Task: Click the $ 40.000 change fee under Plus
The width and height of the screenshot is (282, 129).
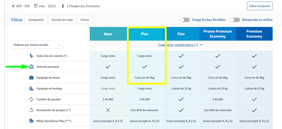Action: (144, 99)
